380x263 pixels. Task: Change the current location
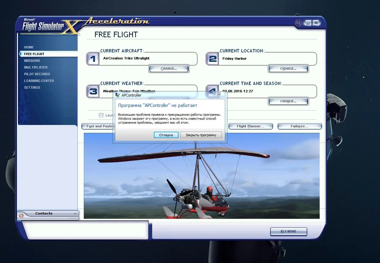point(288,69)
